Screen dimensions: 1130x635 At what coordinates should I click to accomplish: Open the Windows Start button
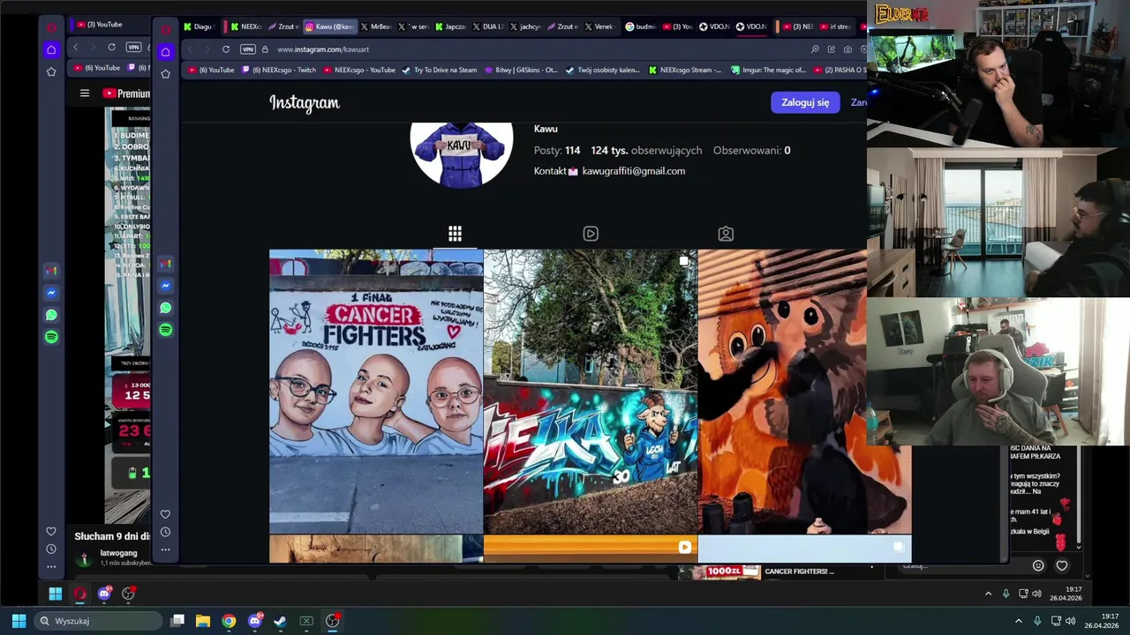pos(19,621)
